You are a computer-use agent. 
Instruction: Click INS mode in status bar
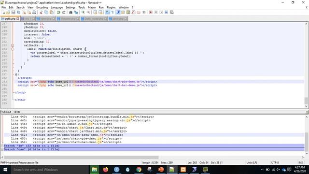pos(300,163)
